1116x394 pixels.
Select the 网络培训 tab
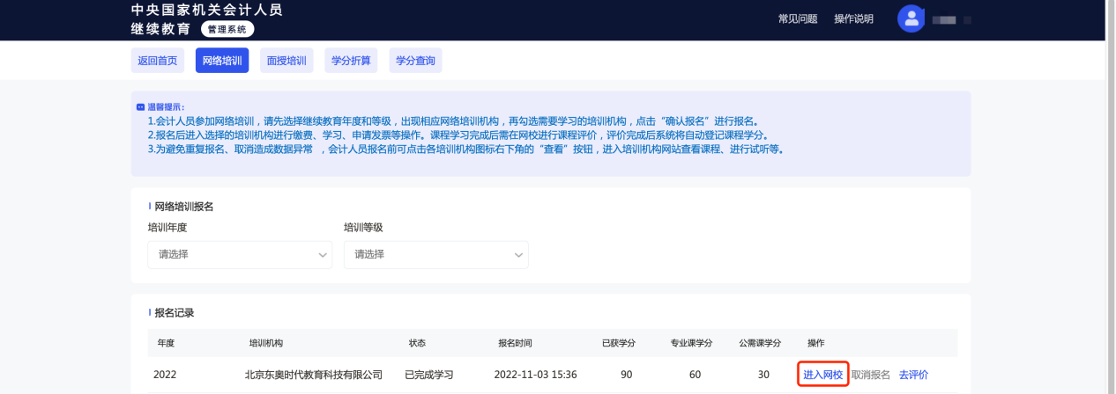tap(222, 61)
